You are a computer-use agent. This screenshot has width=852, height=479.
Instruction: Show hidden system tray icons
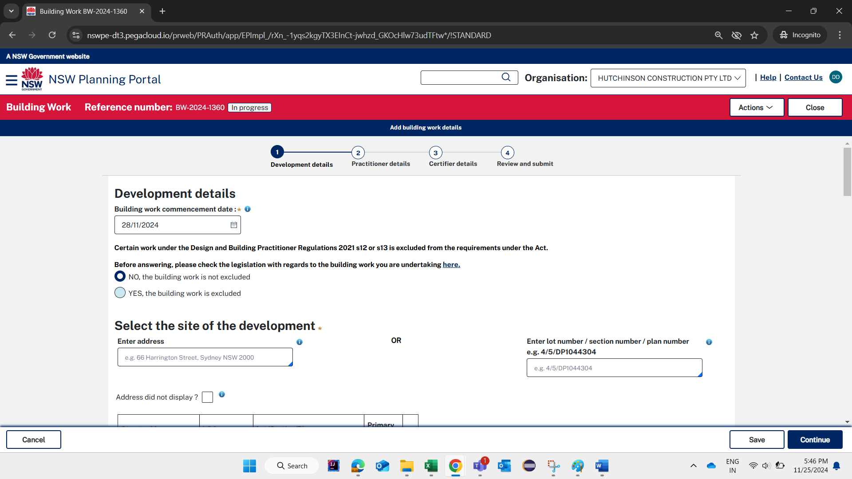point(693,466)
